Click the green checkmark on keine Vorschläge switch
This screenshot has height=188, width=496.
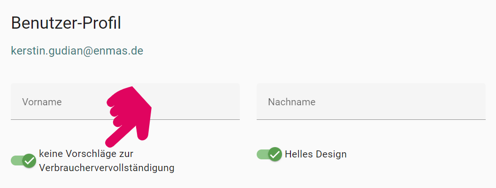(29, 161)
